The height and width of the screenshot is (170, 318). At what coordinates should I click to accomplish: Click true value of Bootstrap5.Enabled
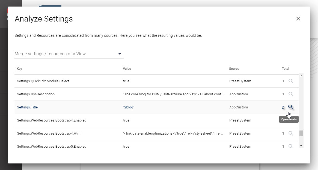pyautogui.click(x=126, y=146)
